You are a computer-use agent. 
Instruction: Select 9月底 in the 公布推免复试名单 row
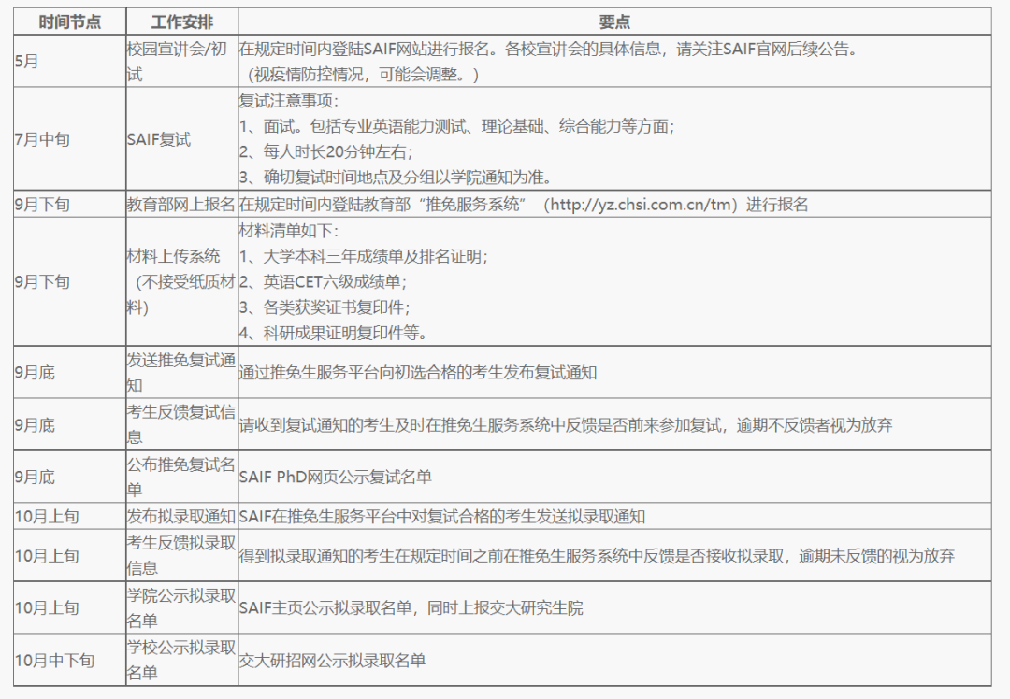pos(69,477)
